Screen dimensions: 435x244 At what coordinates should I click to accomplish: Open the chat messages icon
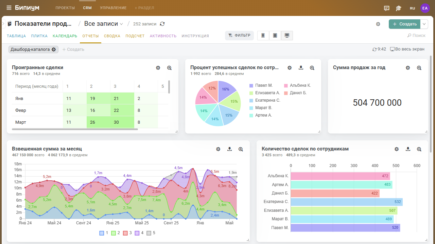point(387,8)
